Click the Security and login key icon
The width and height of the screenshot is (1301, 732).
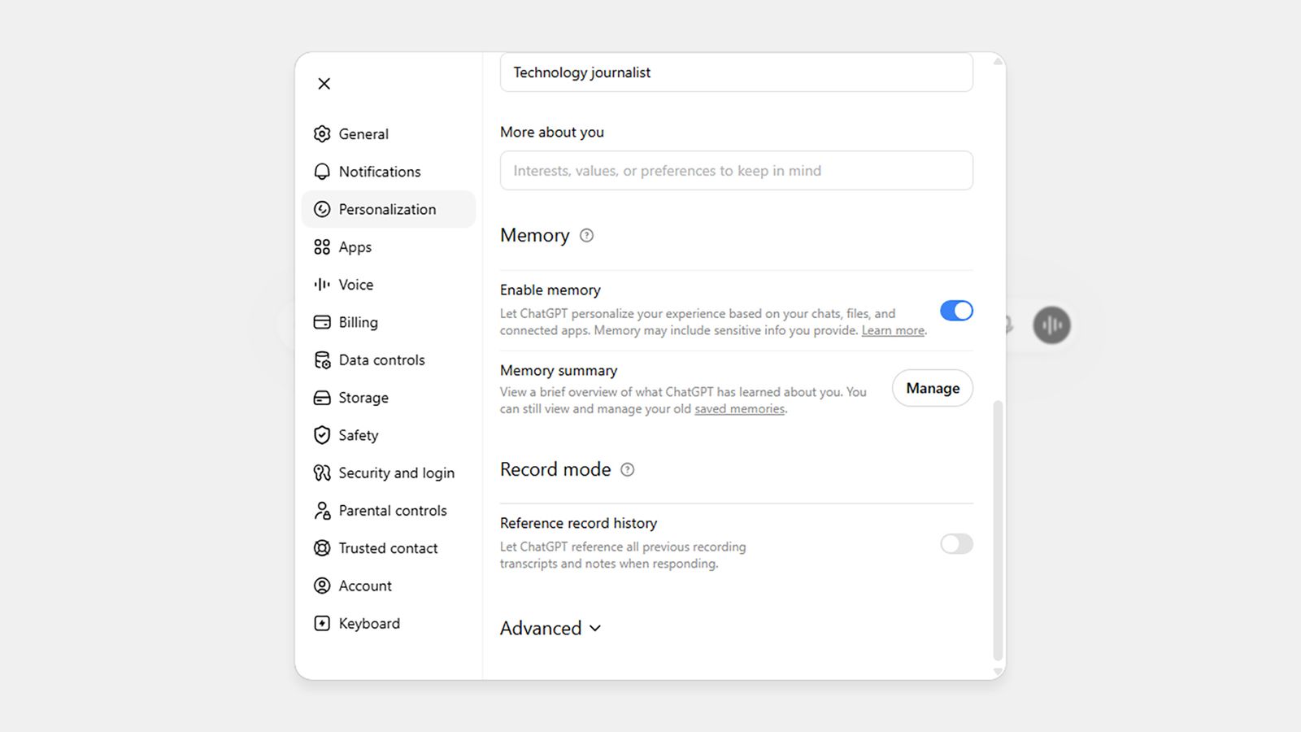pyautogui.click(x=322, y=473)
